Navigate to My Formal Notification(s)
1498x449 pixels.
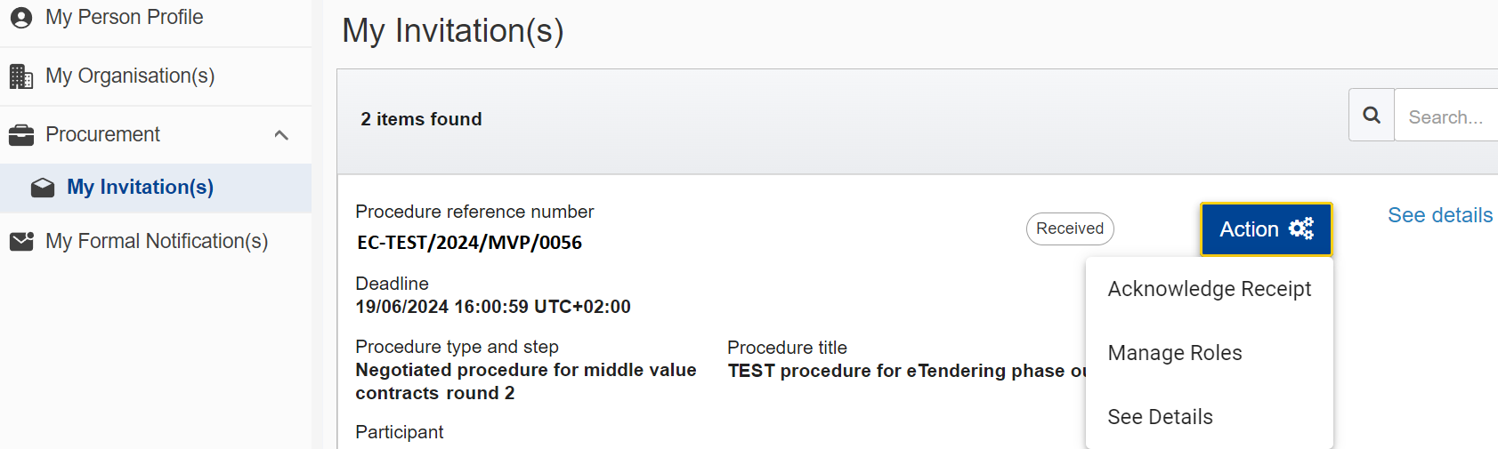point(157,241)
